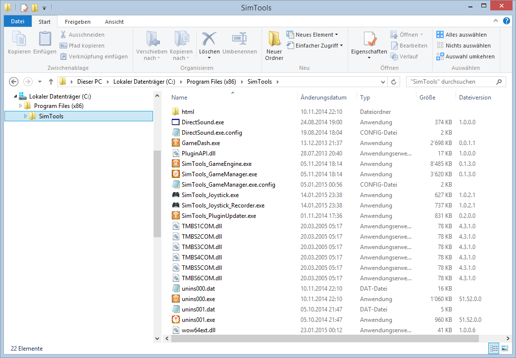The image size is (516, 358).
Task: Click the Kopieren (copy) ribbon icon
Action: point(19,39)
